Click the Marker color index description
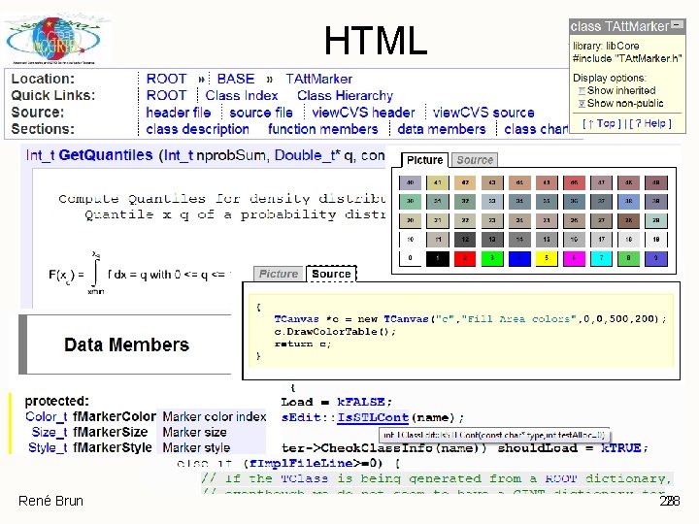The image size is (699, 524). point(214,416)
